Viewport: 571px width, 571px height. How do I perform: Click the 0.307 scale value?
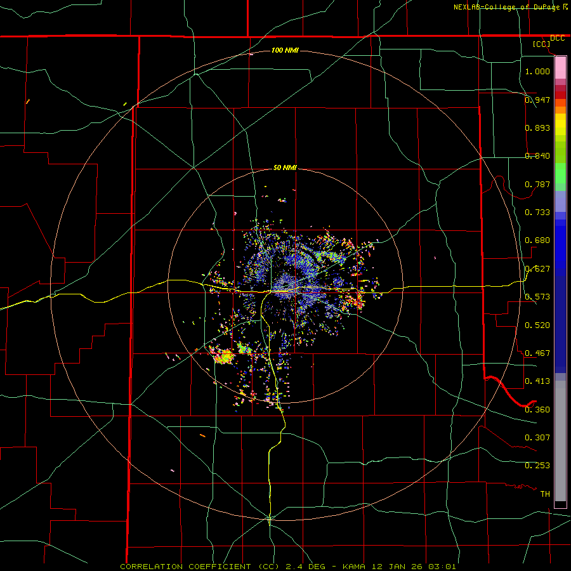(537, 438)
